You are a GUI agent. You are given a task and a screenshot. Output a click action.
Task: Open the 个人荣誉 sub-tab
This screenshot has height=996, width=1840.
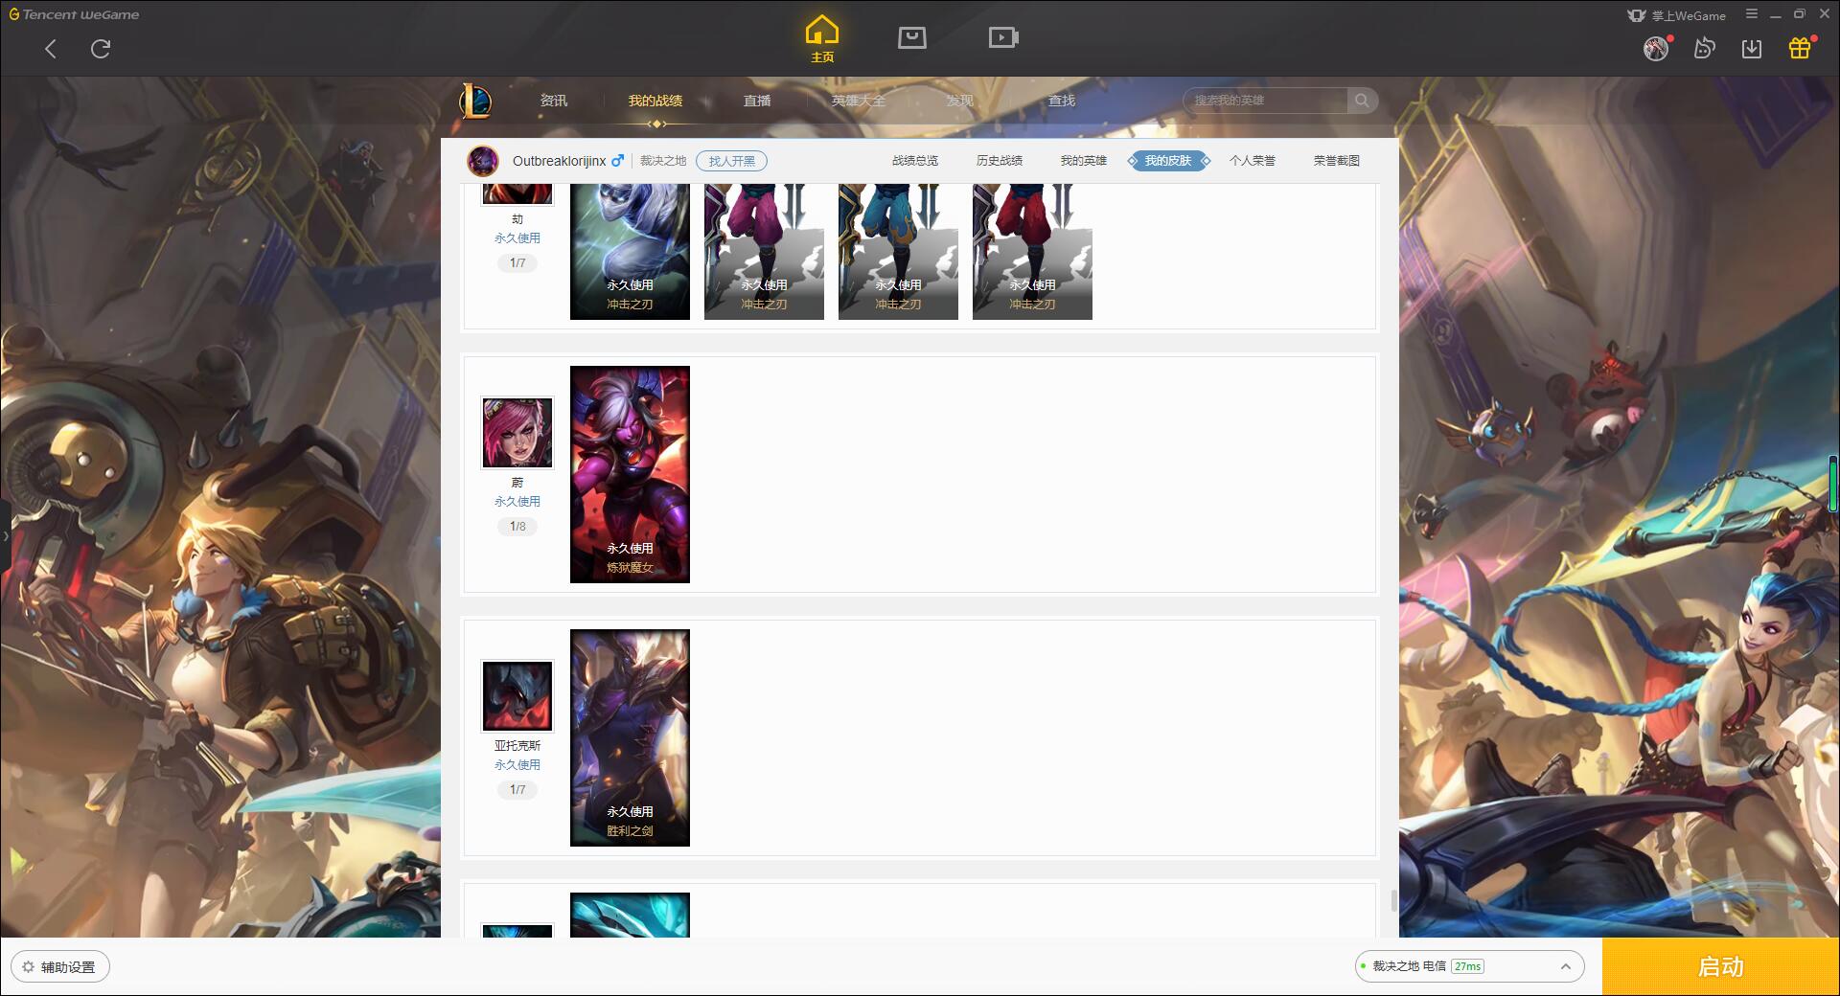pyautogui.click(x=1253, y=161)
